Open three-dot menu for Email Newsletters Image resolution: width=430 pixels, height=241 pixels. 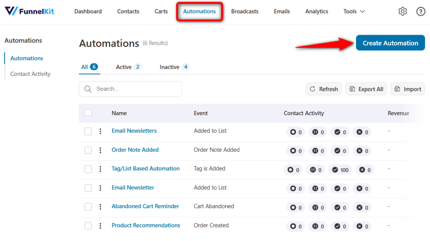point(100,131)
